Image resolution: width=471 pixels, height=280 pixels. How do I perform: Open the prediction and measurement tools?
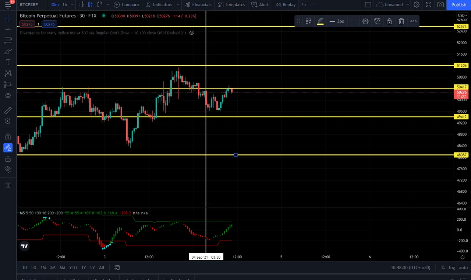click(8, 84)
